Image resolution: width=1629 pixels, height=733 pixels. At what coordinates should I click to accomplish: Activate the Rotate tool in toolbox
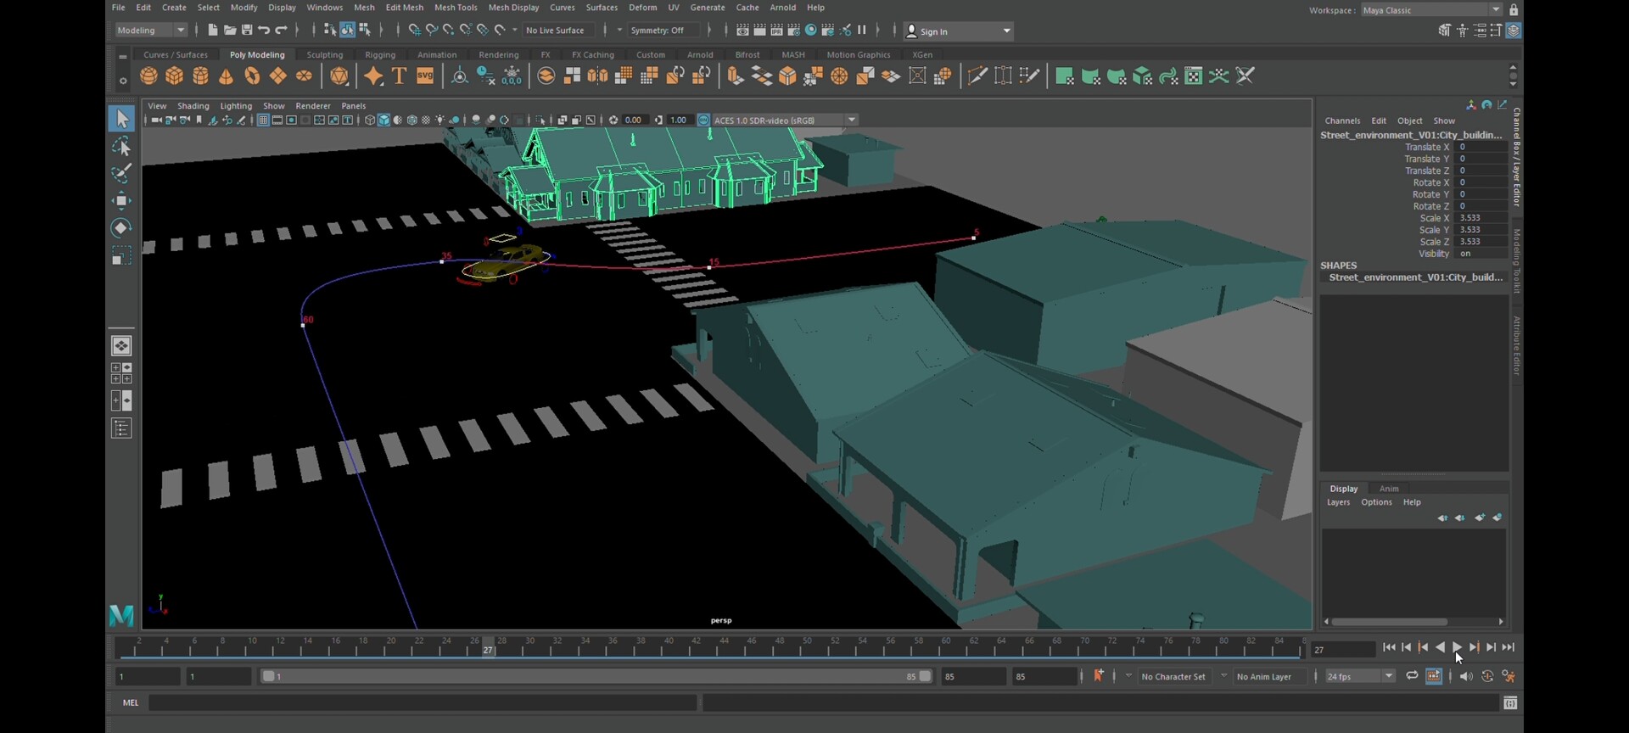pyautogui.click(x=121, y=228)
